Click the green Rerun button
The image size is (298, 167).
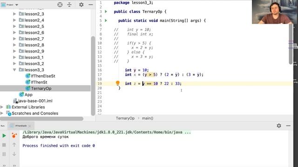[x=4, y=135]
